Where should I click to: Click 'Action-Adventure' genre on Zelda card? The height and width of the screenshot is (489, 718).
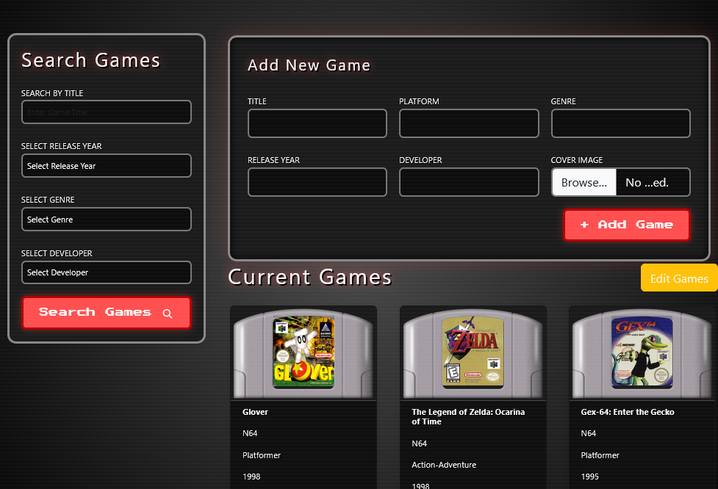coord(444,465)
